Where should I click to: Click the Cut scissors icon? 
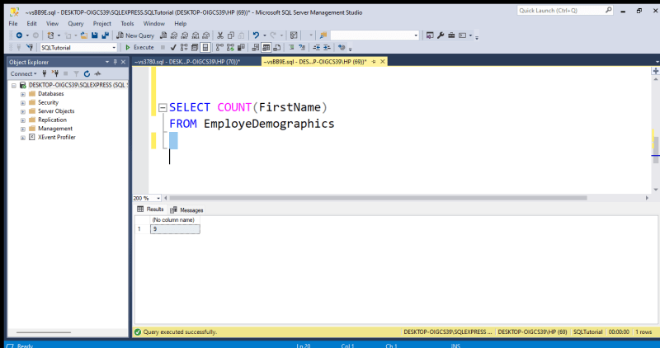pyautogui.click(x=220, y=35)
